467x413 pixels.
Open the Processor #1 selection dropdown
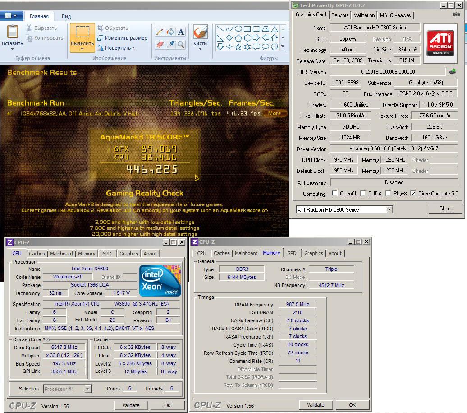tap(87, 389)
